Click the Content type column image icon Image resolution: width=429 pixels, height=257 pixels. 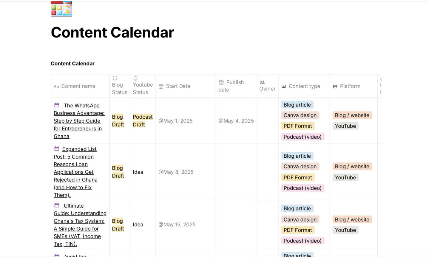(284, 87)
